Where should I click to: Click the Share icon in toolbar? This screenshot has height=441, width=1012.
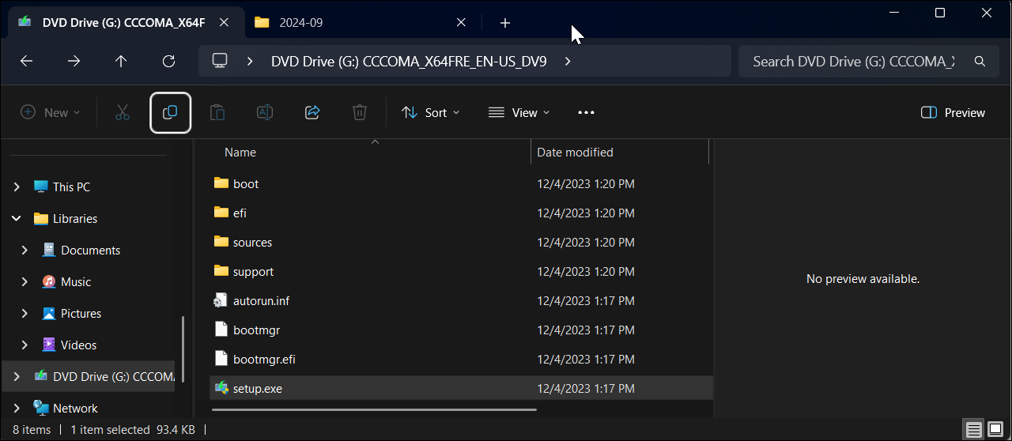312,113
